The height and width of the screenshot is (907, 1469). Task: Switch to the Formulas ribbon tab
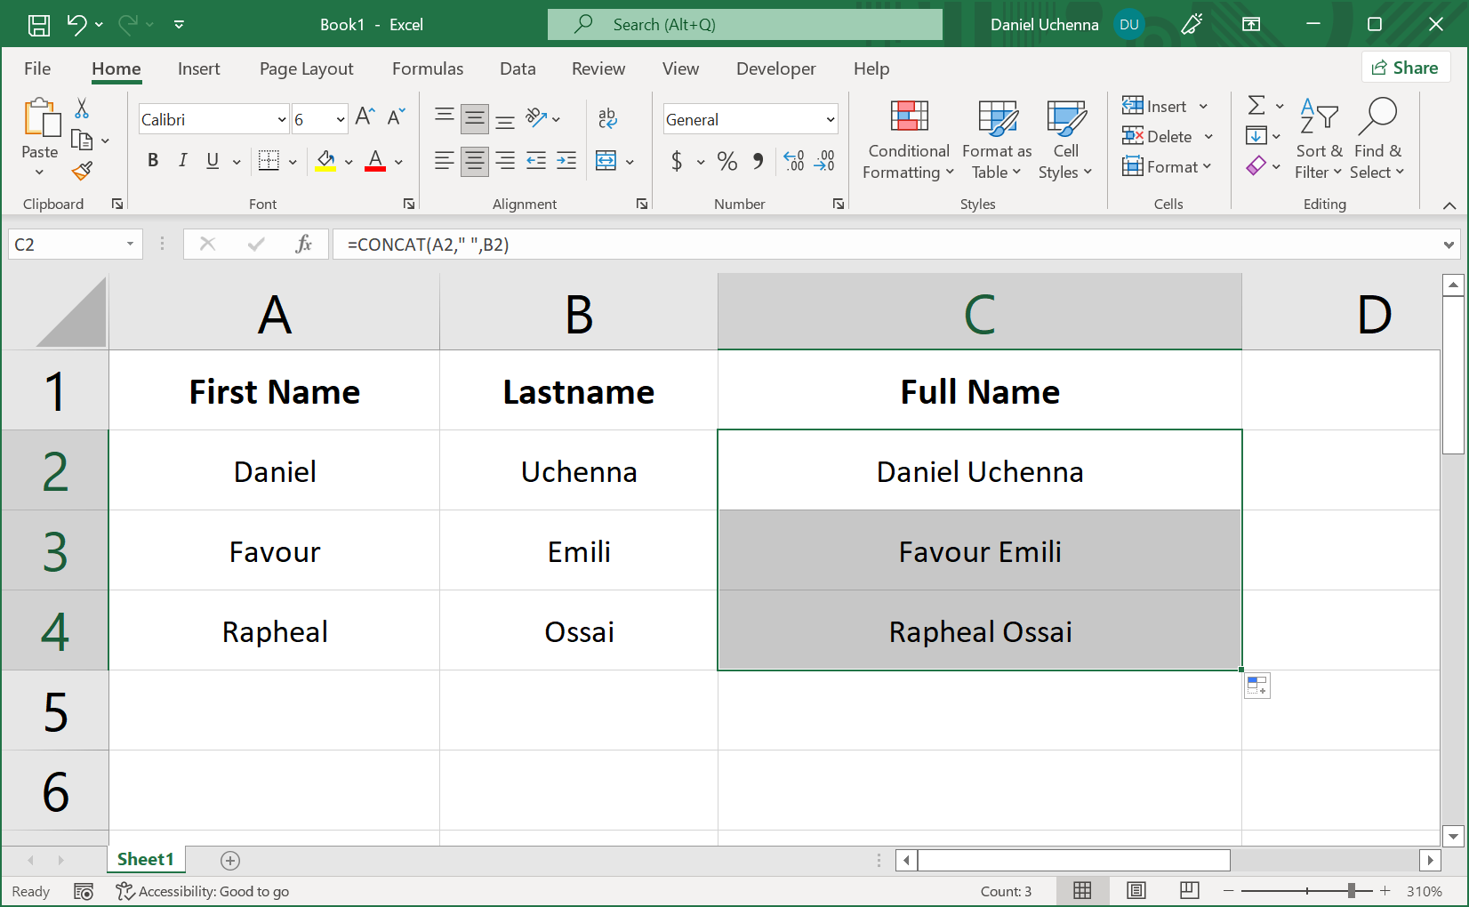point(428,68)
